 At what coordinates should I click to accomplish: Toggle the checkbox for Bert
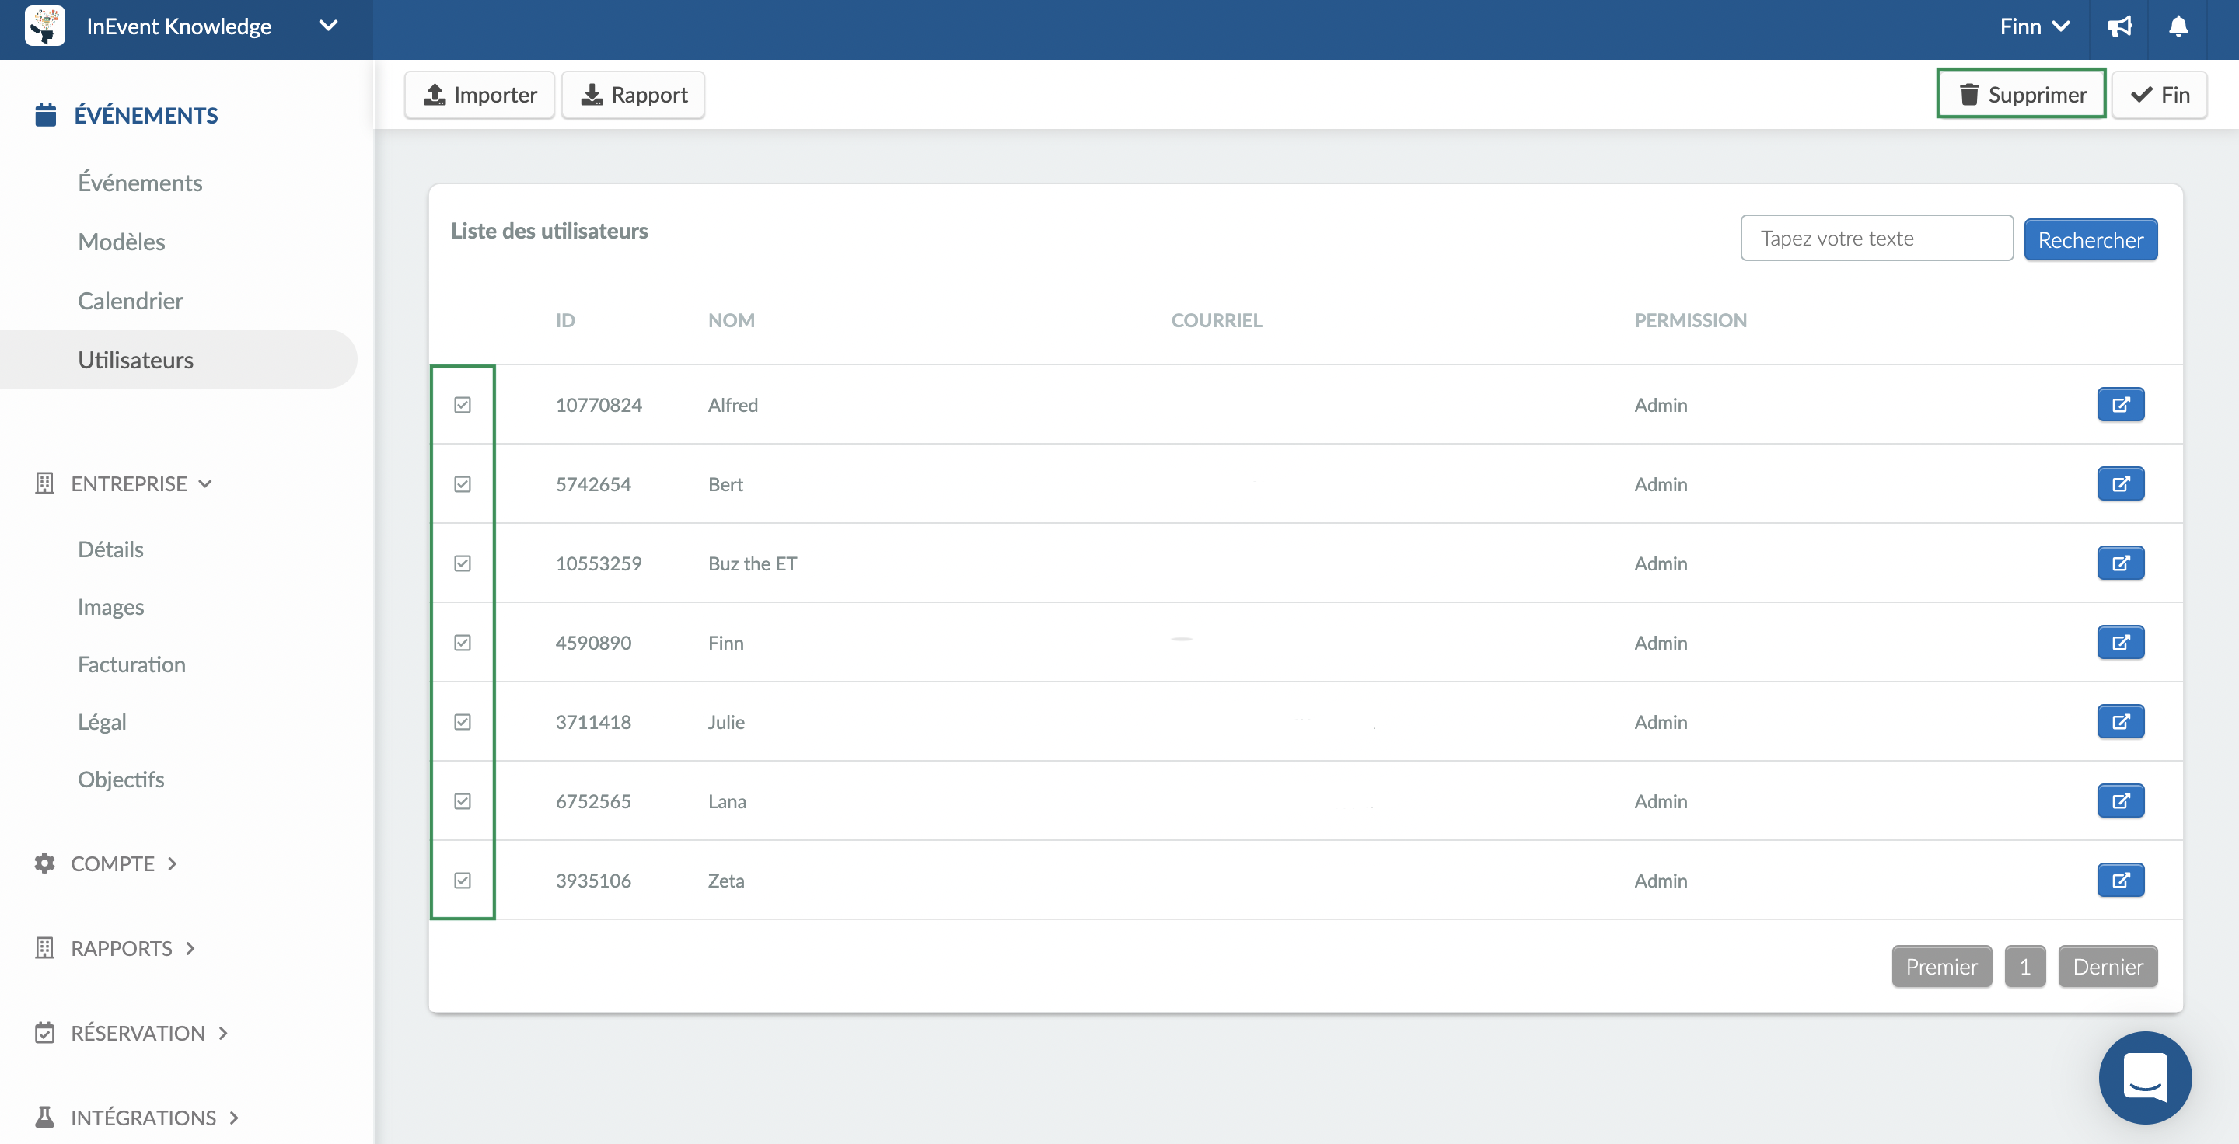pos(463,484)
